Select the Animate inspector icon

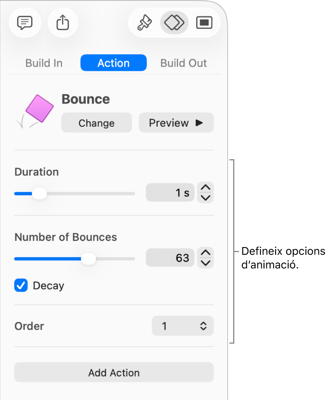coord(174,23)
